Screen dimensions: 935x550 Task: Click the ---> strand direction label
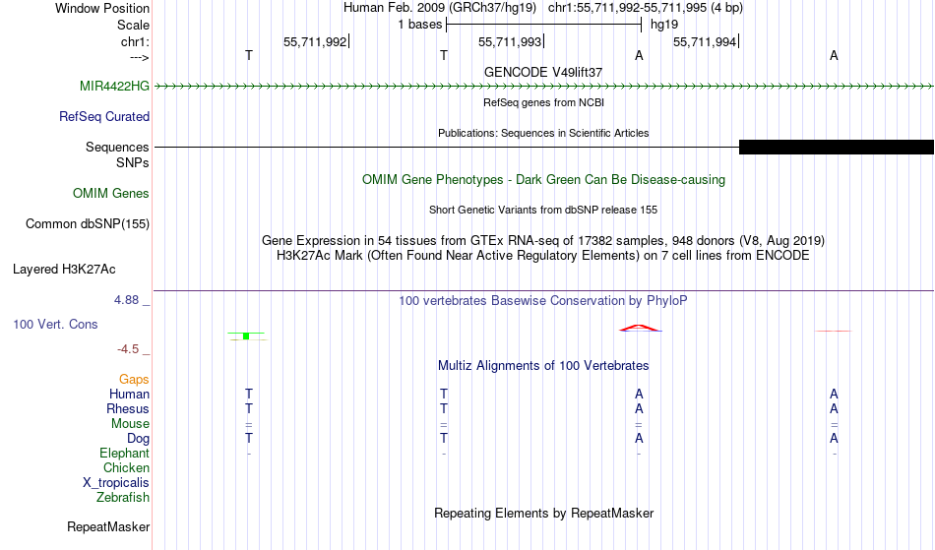(140, 57)
